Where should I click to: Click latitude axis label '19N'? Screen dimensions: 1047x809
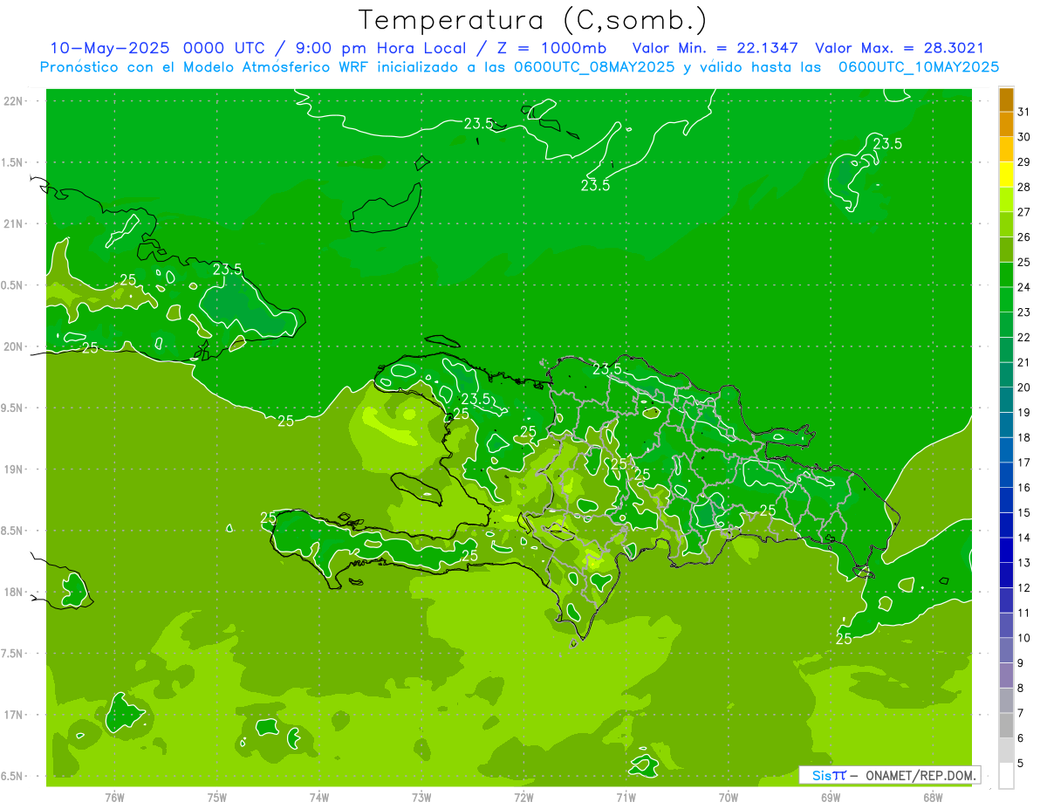(x=13, y=470)
